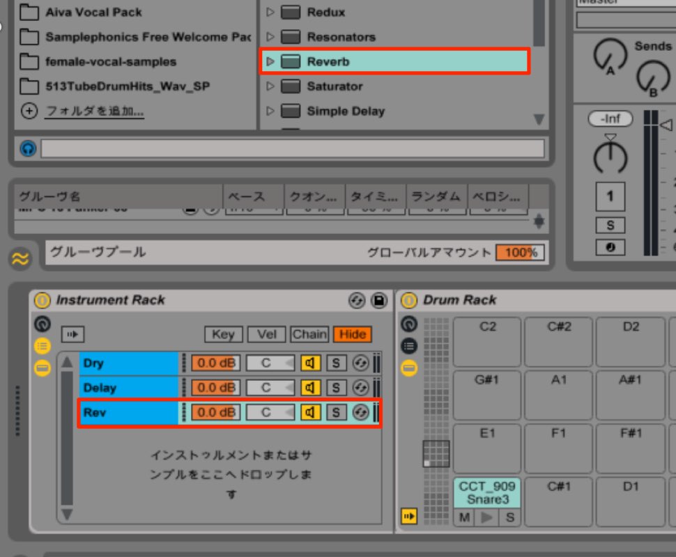Click chain list scroll down arrow
Viewport: 676px width, 557px height.
[67, 514]
